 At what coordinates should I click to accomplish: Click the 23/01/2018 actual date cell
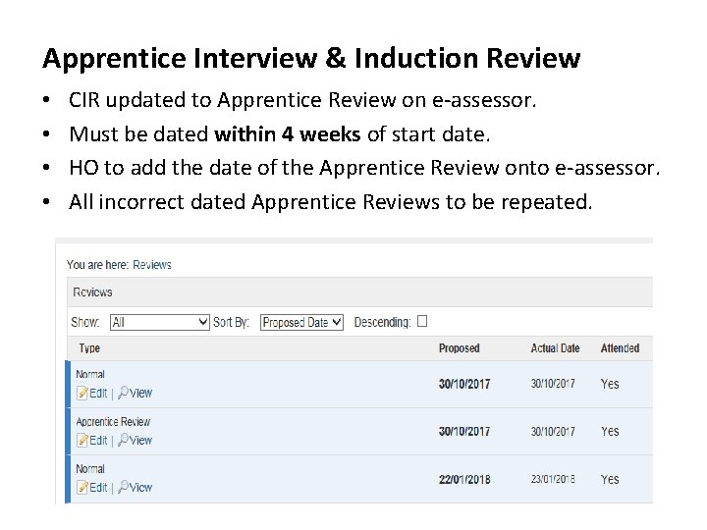pyautogui.click(x=554, y=480)
